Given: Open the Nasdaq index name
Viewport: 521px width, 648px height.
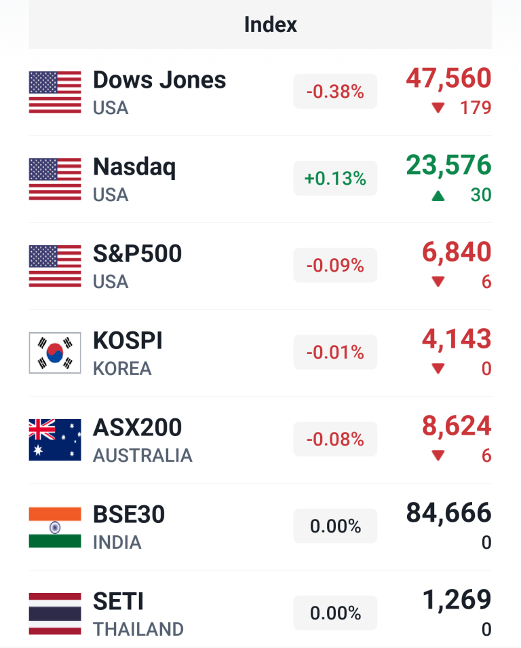Looking at the screenshot, I should [134, 167].
